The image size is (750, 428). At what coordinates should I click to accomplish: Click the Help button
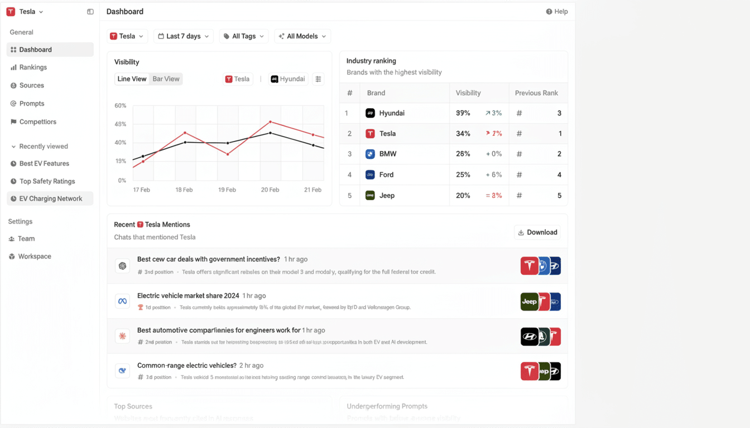tap(556, 11)
